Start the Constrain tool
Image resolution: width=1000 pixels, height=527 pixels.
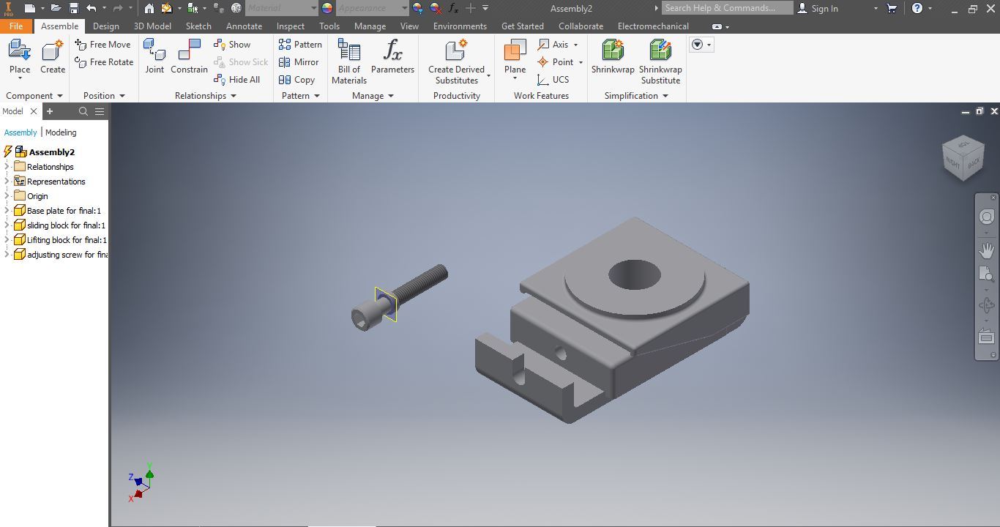pyautogui.click(x=189, y=57)
